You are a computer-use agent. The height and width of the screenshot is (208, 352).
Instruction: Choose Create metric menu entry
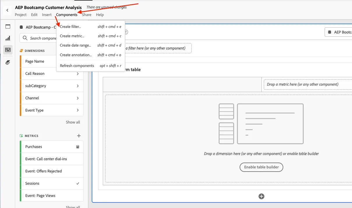point(91,36)
